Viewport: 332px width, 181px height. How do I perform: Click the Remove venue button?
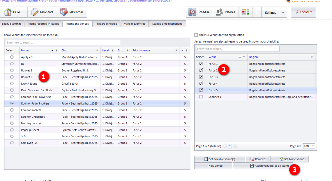pos(258,159)
